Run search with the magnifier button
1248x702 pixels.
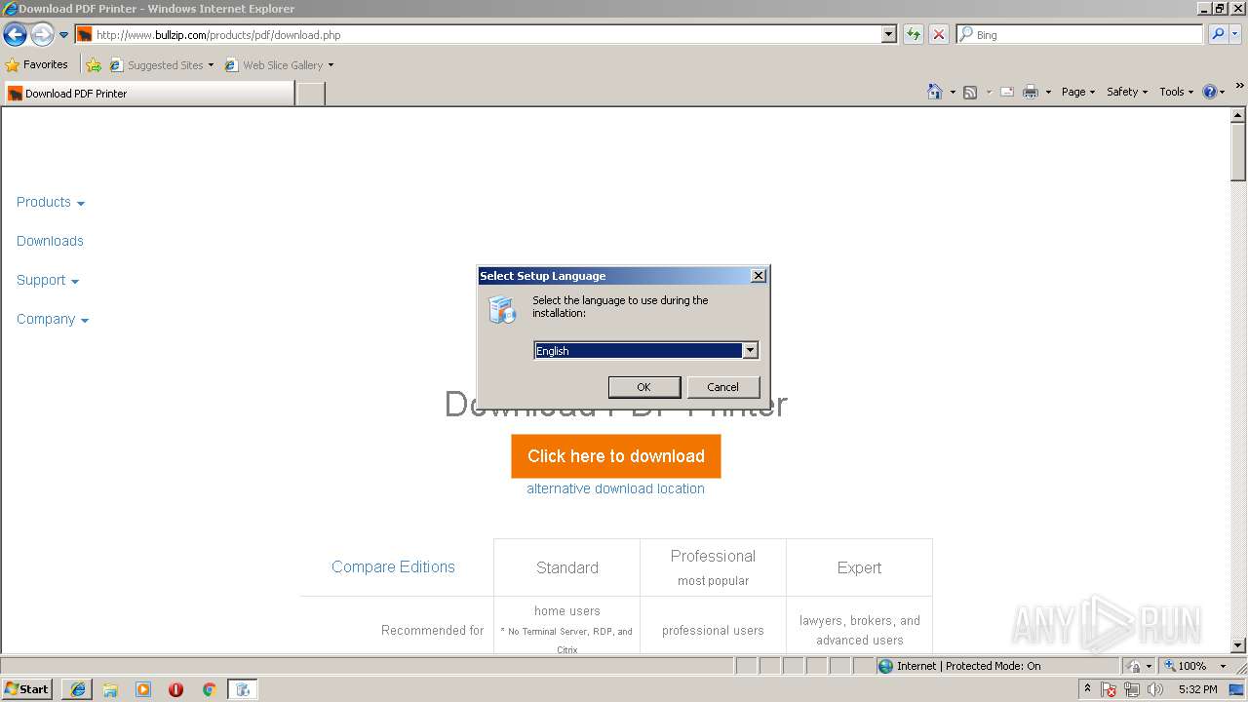(x=1217, y=34)
